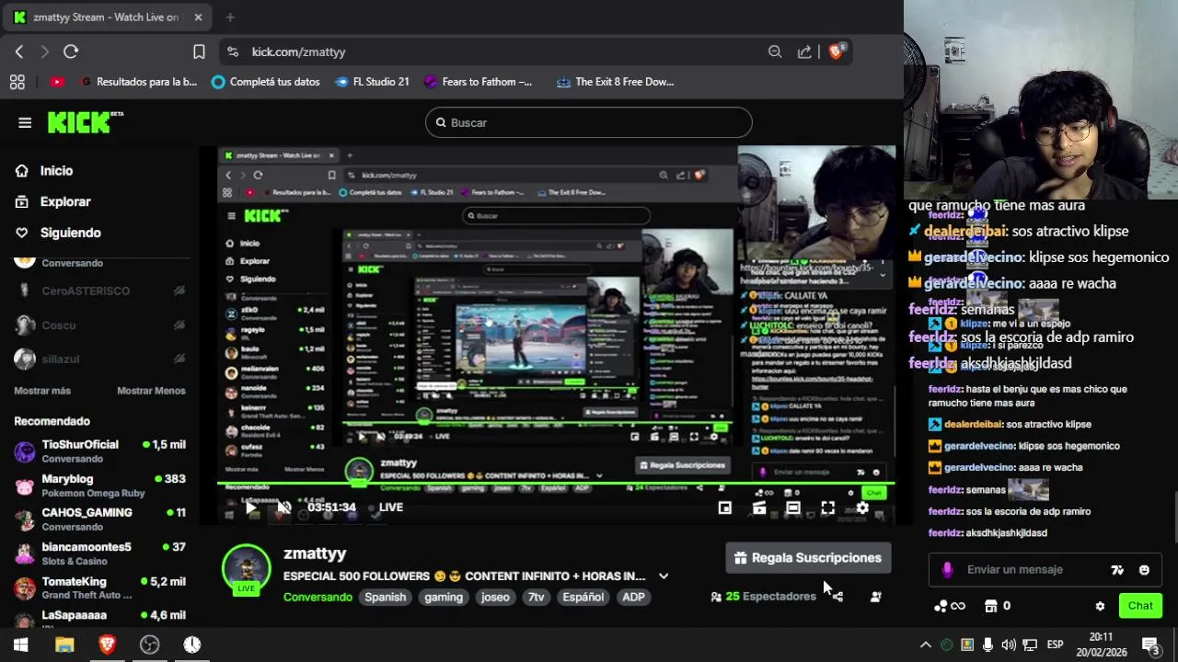
Task: Open the chat store icon
Action: (991, 606)
